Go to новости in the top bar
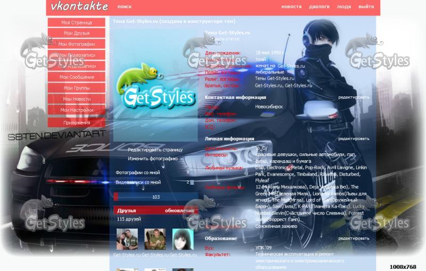The image size is (426, 271). click(291, 6)
